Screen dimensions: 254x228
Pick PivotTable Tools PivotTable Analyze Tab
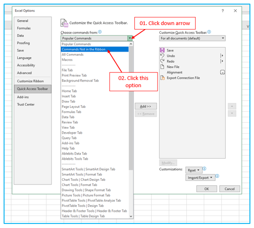click(95, 200)
